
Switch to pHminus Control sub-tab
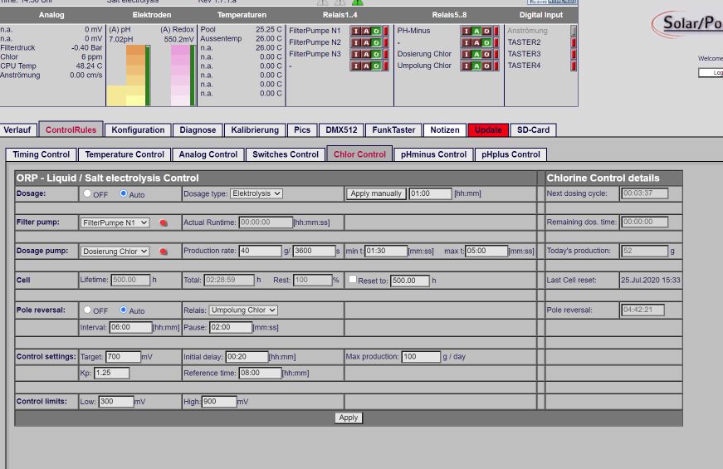[x=433, y=154]
